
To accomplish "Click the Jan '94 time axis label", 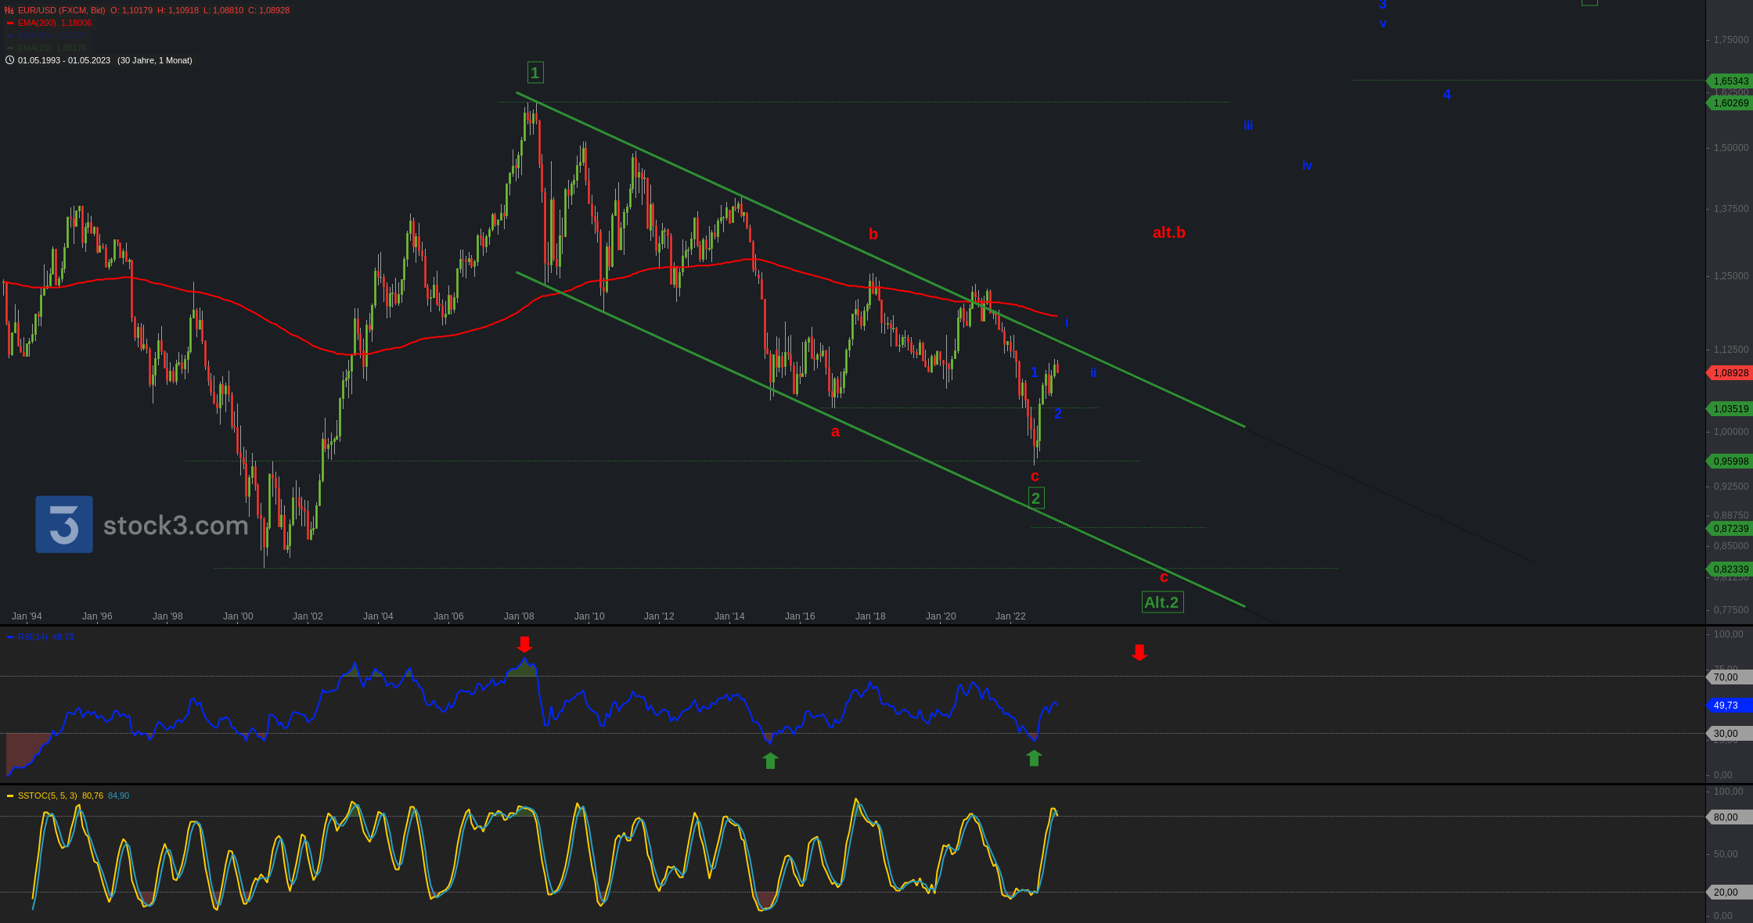I will coord(27,616).
